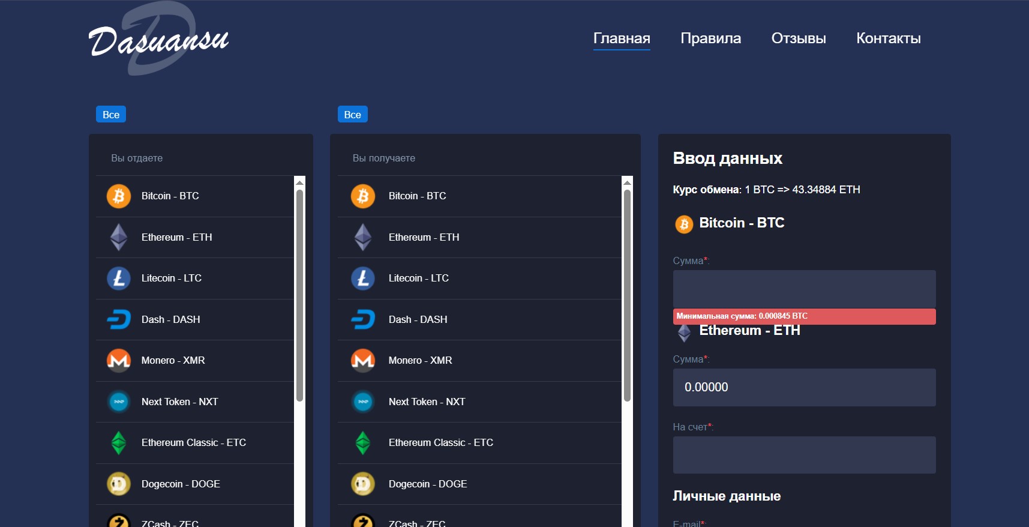Click Ethereum icon in 'Вы получаете' list
1029x527 pixels.
coord(363,237)
